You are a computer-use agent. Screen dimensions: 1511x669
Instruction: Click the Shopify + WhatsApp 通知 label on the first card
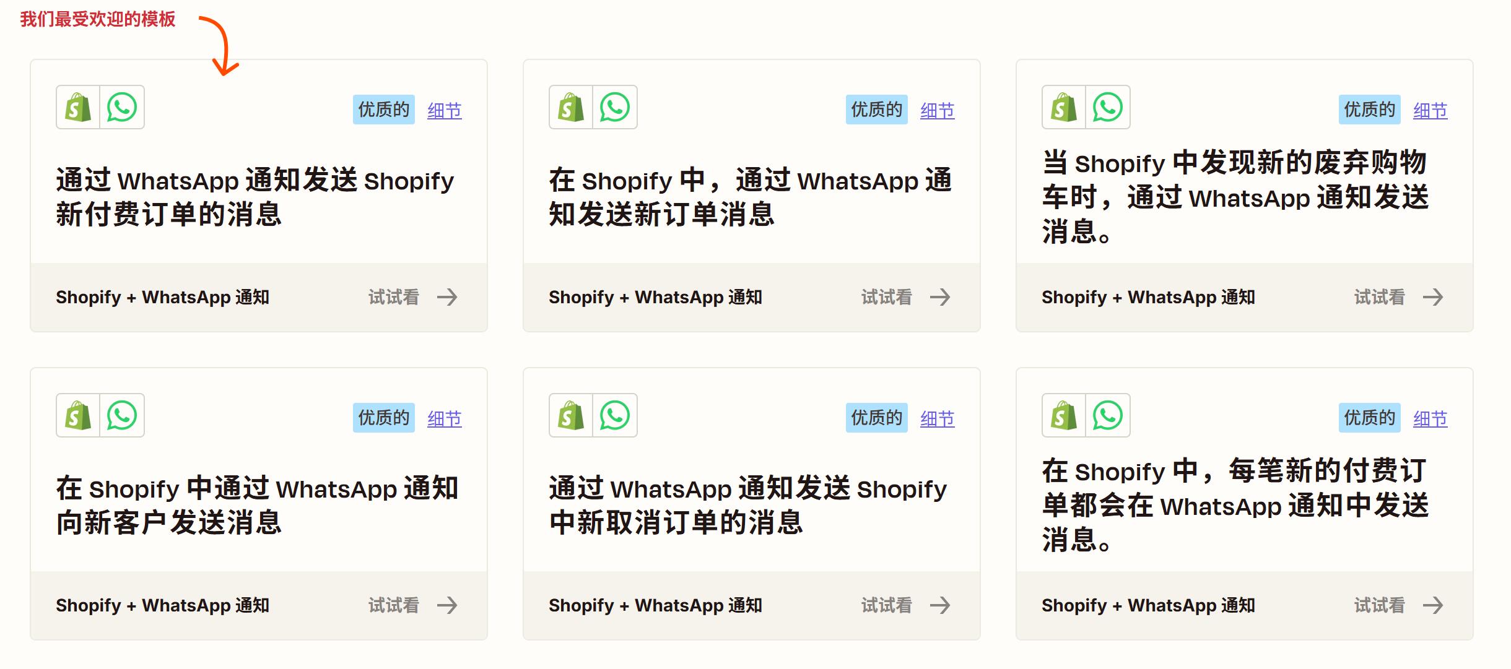162,298
